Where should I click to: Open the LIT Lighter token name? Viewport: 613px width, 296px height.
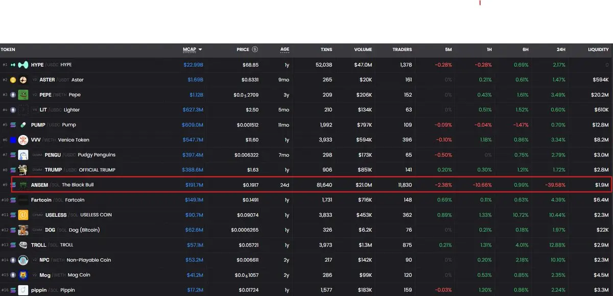(72, 110)
